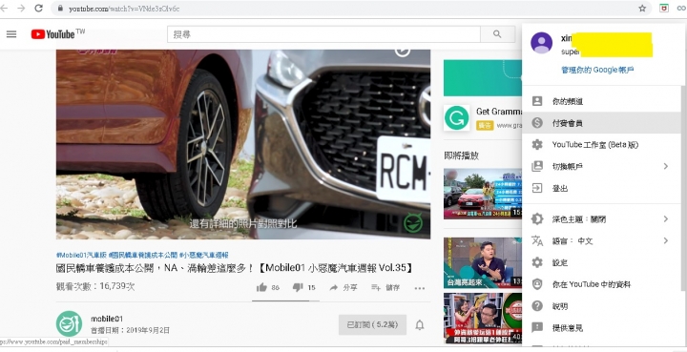Click the video player area
The image size is (687, 352).
coord(243,144)
